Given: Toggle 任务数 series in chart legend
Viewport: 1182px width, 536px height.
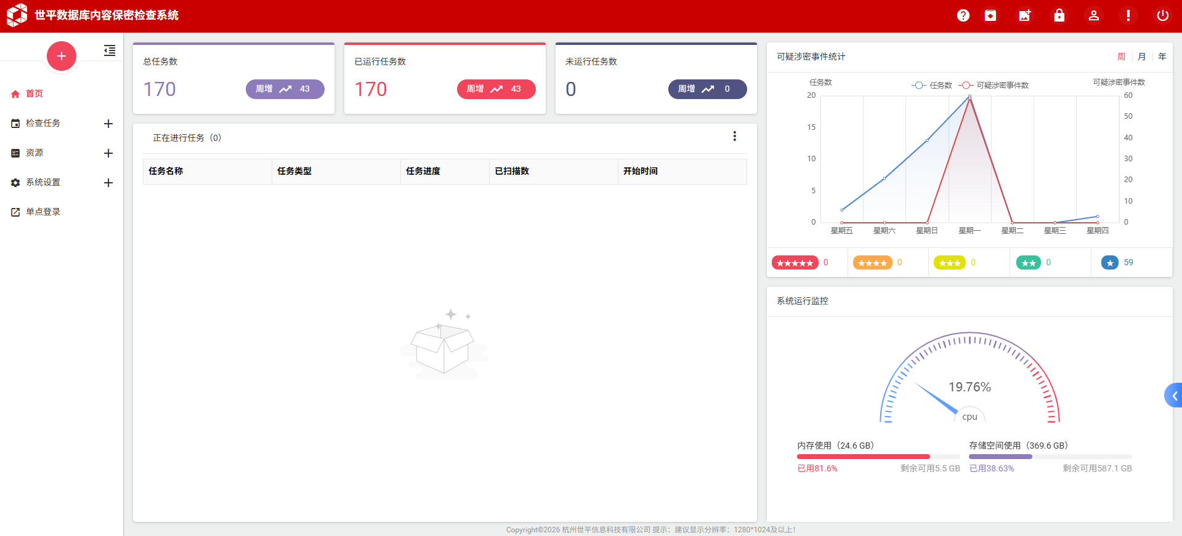Looking at the screenshot, I should pos(932,86).
